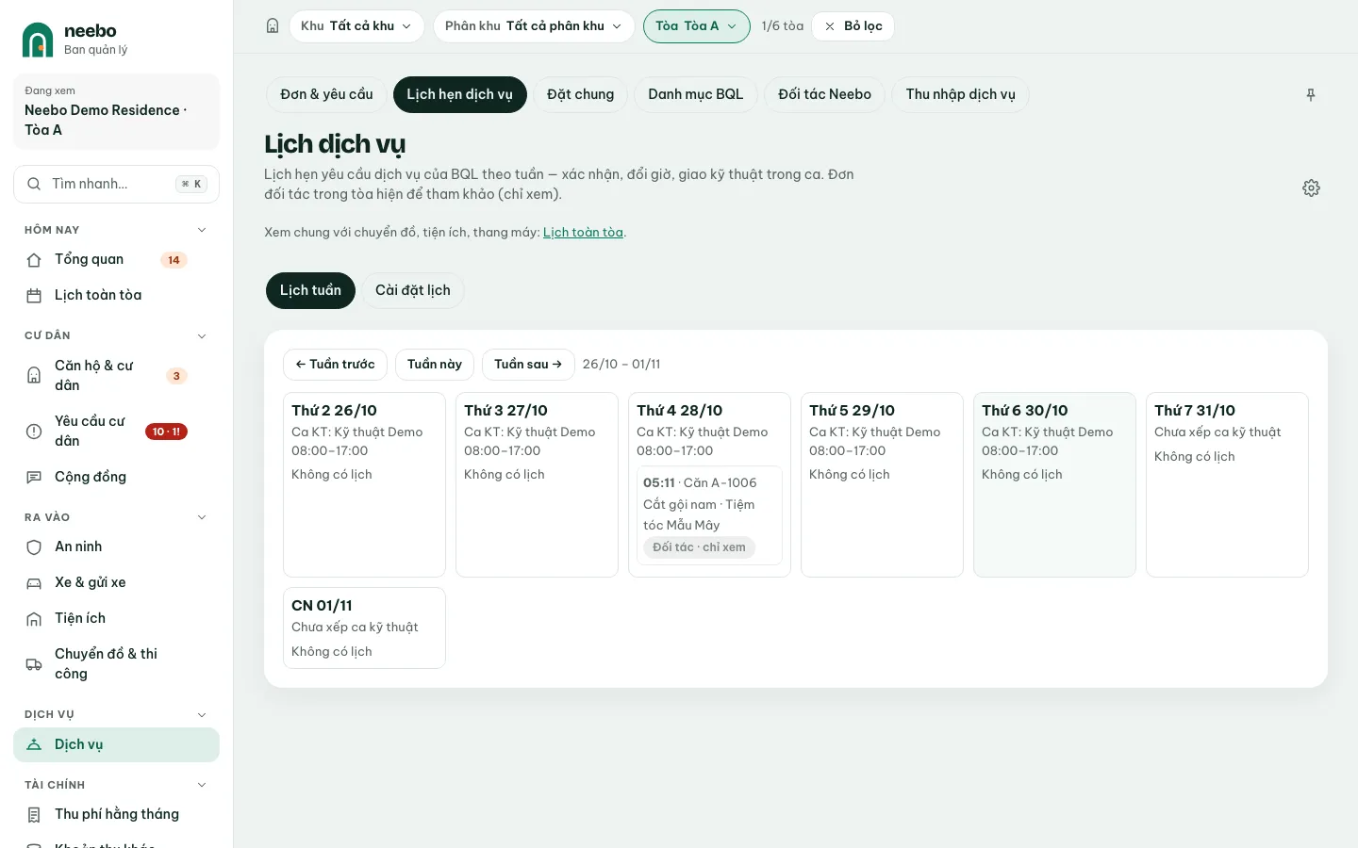Click the Chuyển đồ truck icon
This screenshot has height=848, width=1358.
point(34,664)
